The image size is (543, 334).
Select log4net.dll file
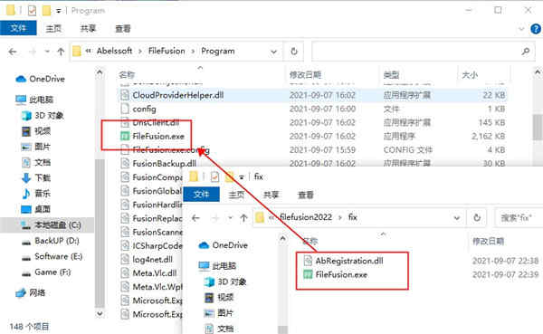(153, 260)
